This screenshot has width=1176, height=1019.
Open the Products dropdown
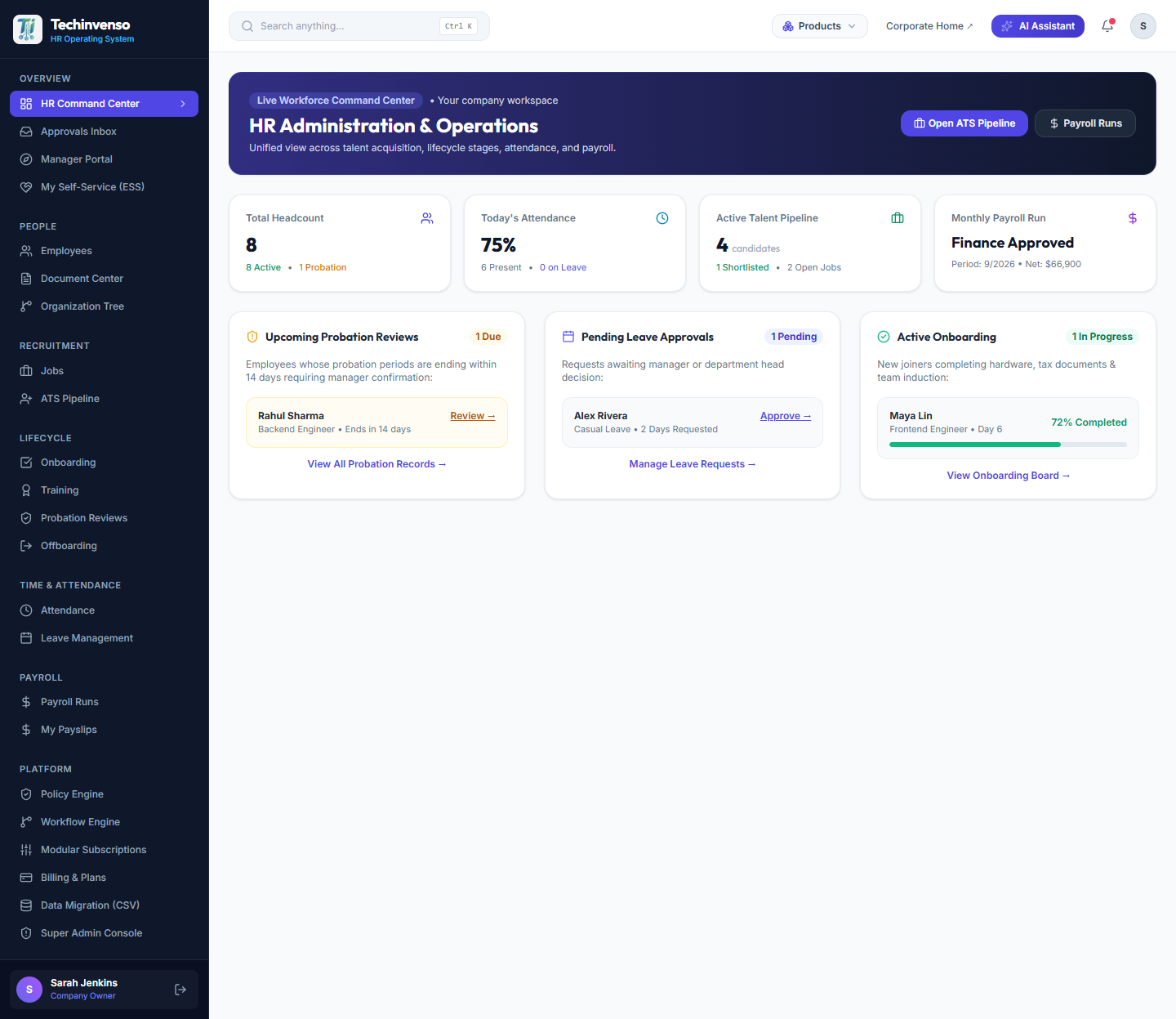pos(819,26)
